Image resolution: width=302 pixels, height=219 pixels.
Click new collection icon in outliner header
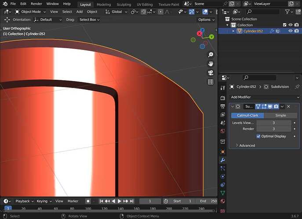298,12
